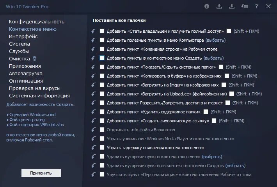277x187 pixels.
Task: Select Контекстное меню section
Action: tap(33, 29)
